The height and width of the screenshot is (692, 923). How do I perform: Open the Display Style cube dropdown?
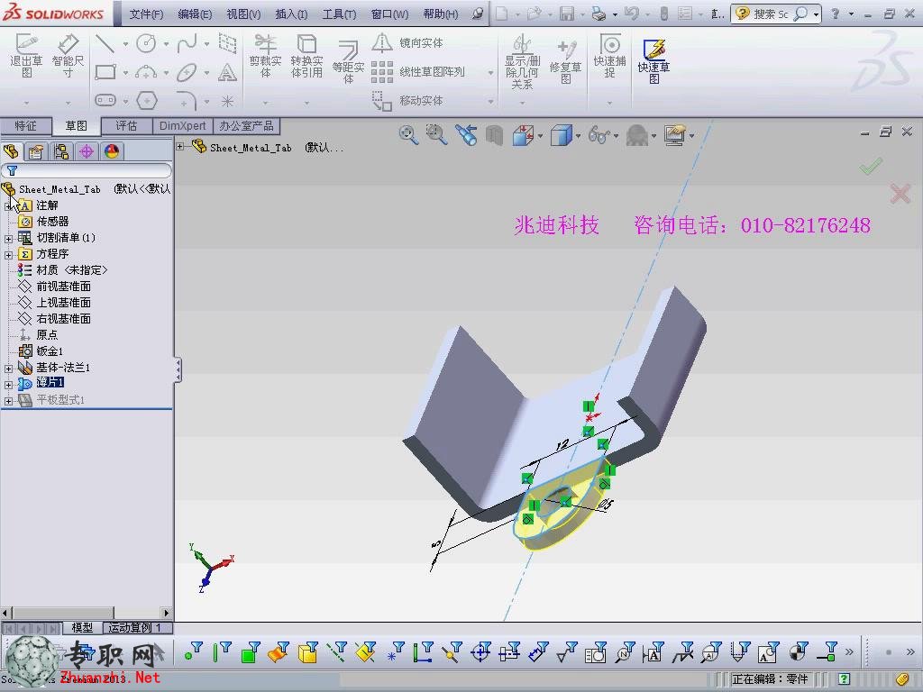[x=578, y=137]
